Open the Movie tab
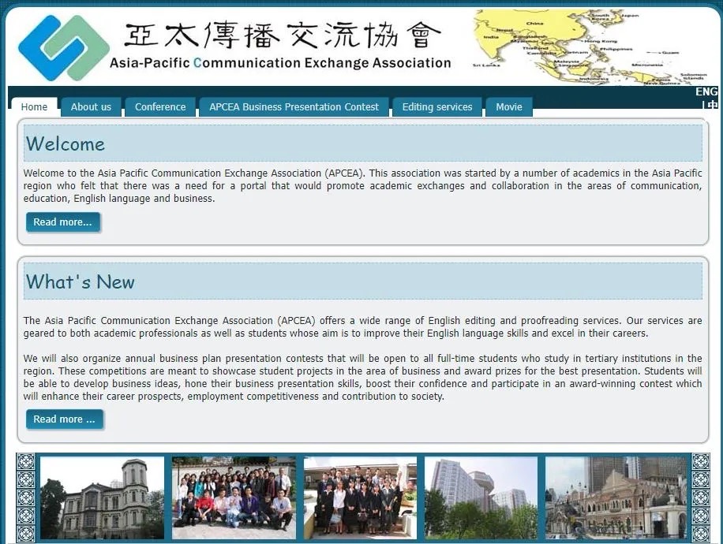723x544 pixels. 509,107
